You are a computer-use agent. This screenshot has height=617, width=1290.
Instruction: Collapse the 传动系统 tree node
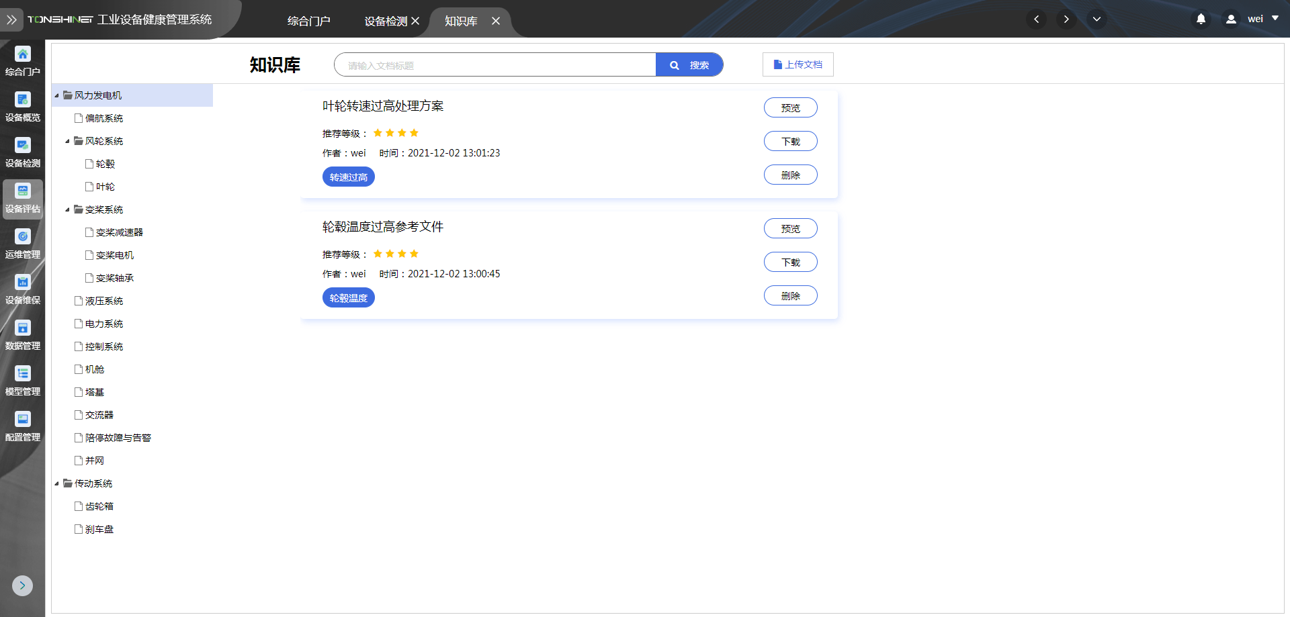pyautogui.click(x=57, y=484)
